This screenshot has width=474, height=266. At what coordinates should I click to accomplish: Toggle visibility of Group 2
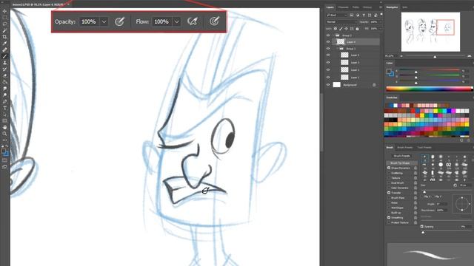(328, 35)
